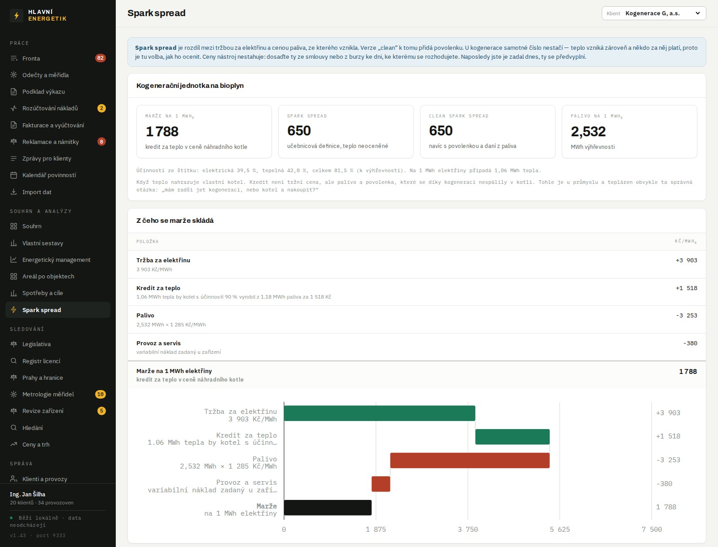Click the red Palivo bar in chart

pos(470,460)
